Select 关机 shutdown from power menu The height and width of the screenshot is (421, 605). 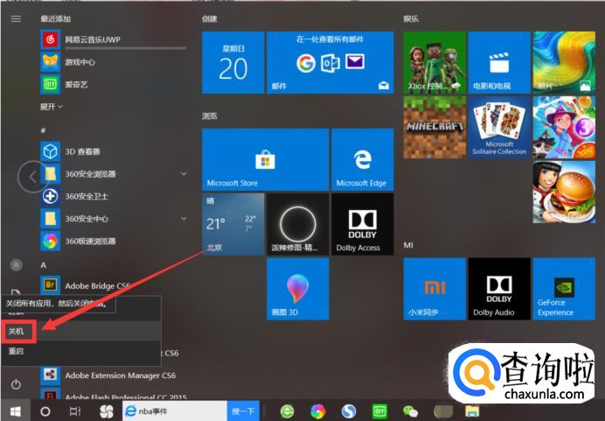coord(81,331)
